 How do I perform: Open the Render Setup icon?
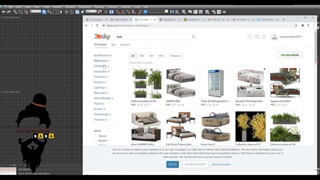(213, 12)
